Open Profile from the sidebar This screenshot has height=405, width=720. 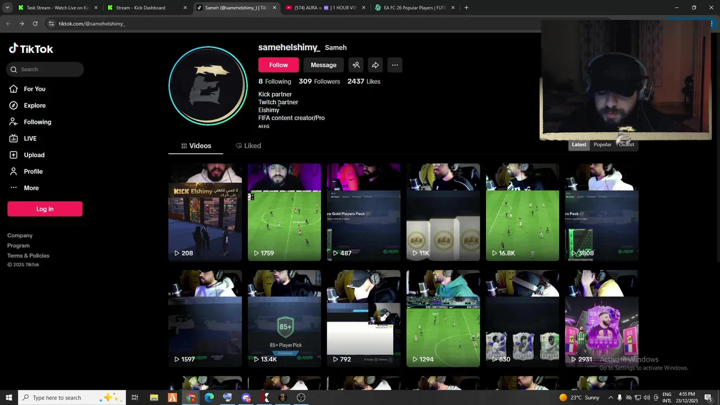(x=33, y=172)
